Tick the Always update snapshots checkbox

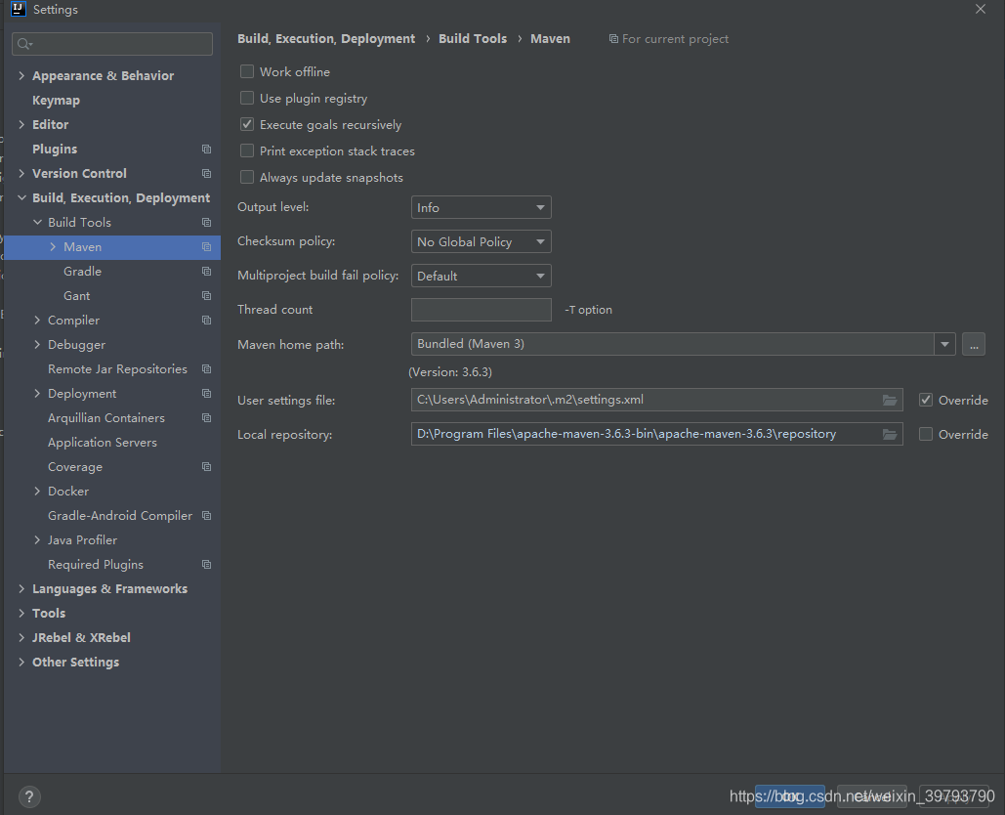tap(247, 177)
